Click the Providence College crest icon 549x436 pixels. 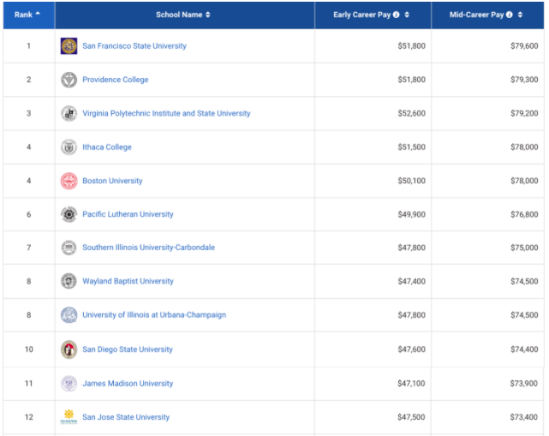69,80
